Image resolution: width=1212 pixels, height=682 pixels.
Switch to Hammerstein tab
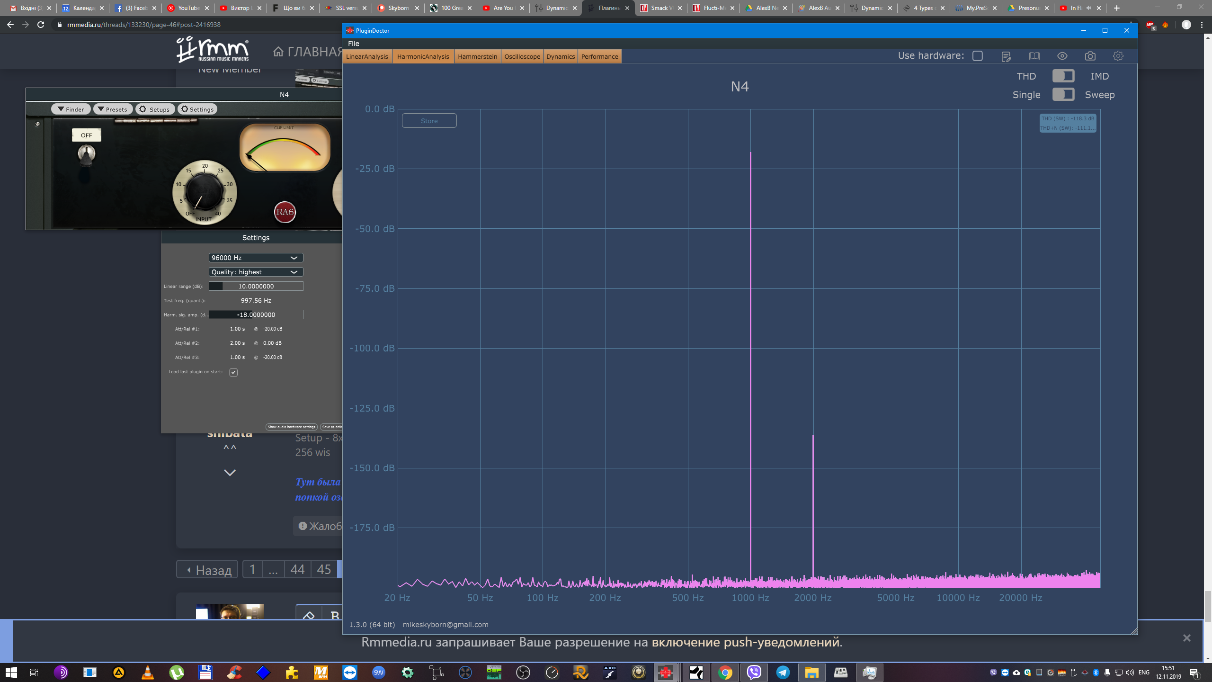[x=477, y=56]
